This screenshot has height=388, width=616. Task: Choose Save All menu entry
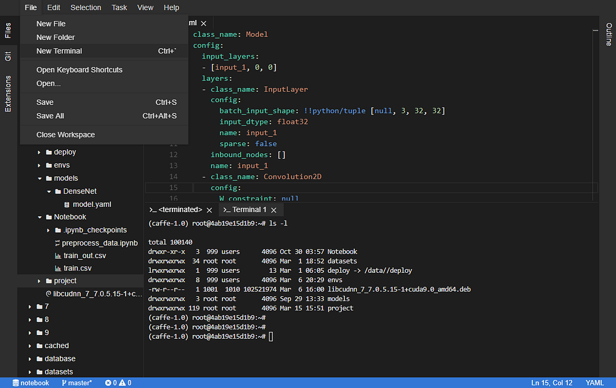click(50, 116)
